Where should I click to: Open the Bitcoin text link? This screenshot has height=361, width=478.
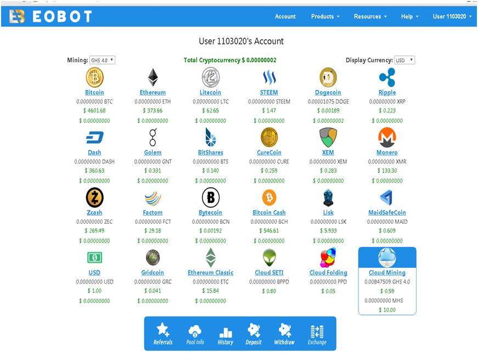coord(94,92)
